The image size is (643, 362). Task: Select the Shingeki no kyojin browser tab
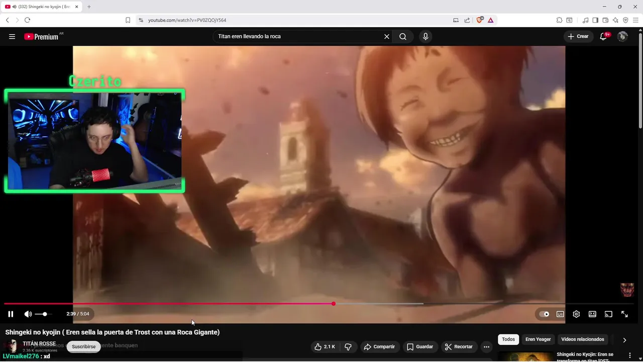click(x=42, y=7)
